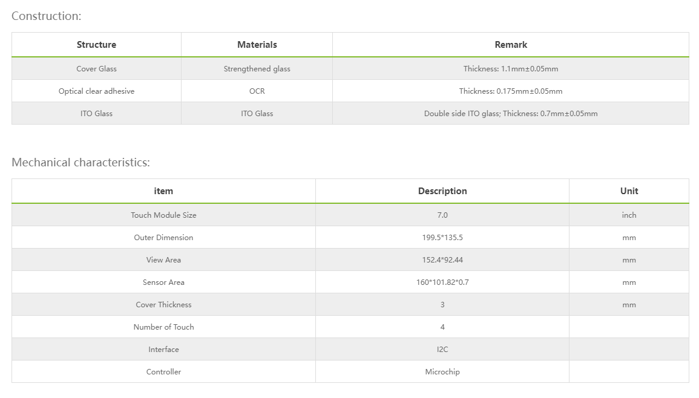This screenshot has height=398, width=699.
Task: Click the Materials column header
Action: (x=257, y=45)
